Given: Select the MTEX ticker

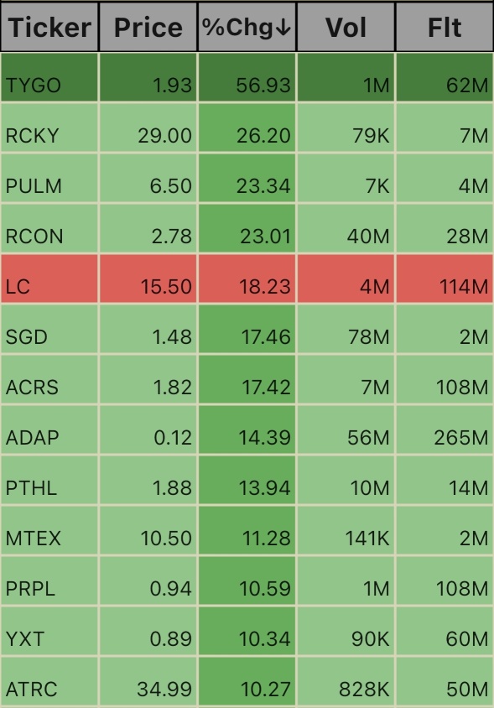Looking at the screenshot, I should (x=33, y=539).
